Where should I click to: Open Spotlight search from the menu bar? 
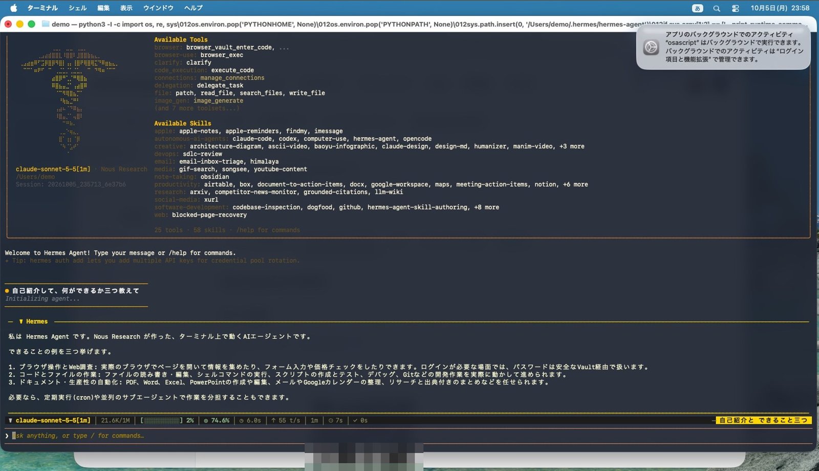point(717,8)
